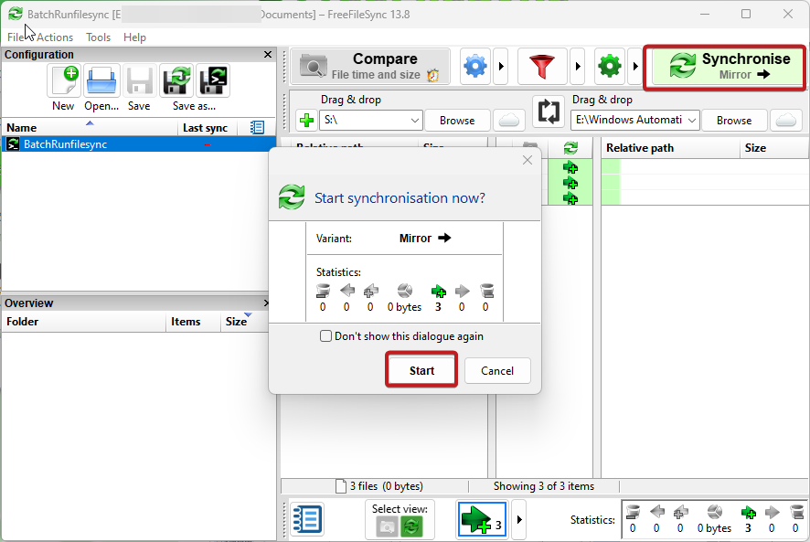Click the Save as batch job icon
This screenshot has height=542, width=810.
click(213, 80)
